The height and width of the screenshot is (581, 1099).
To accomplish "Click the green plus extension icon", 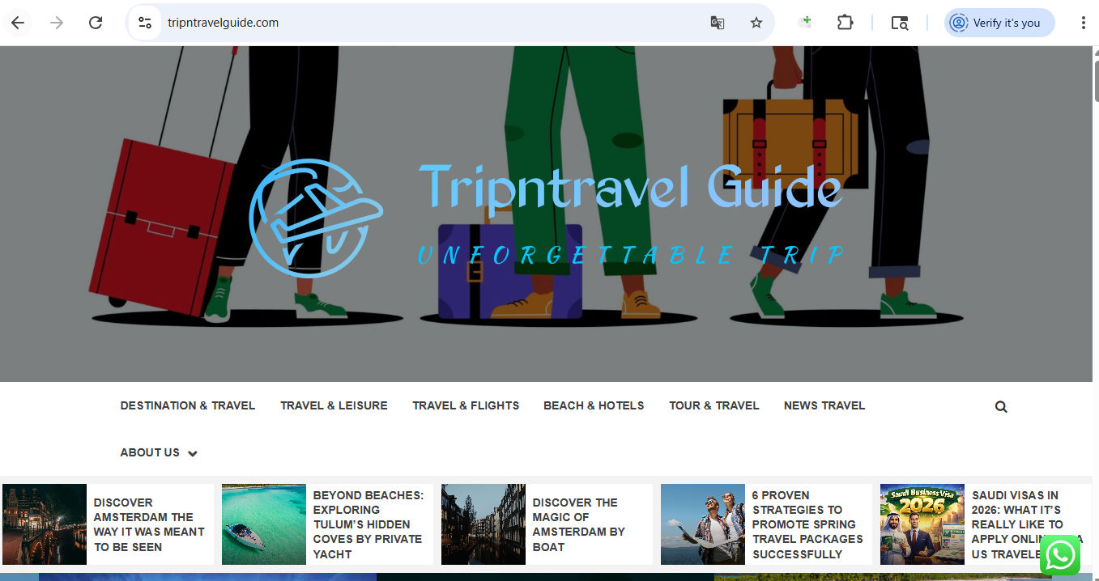I will 805,23.
